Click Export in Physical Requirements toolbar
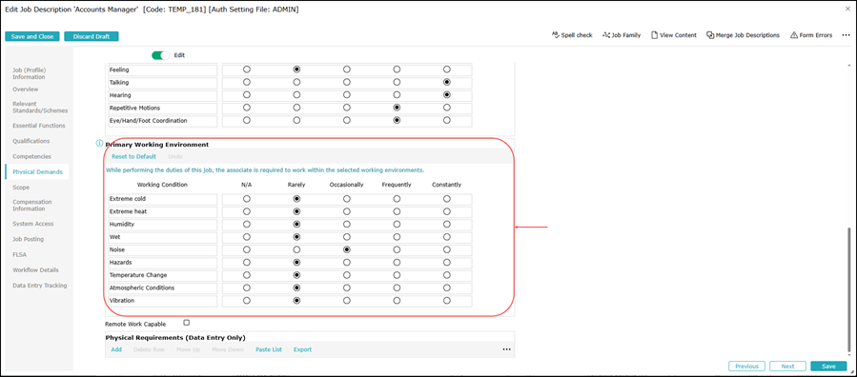Viewport: 857px width, 377px height. point(302,349)
